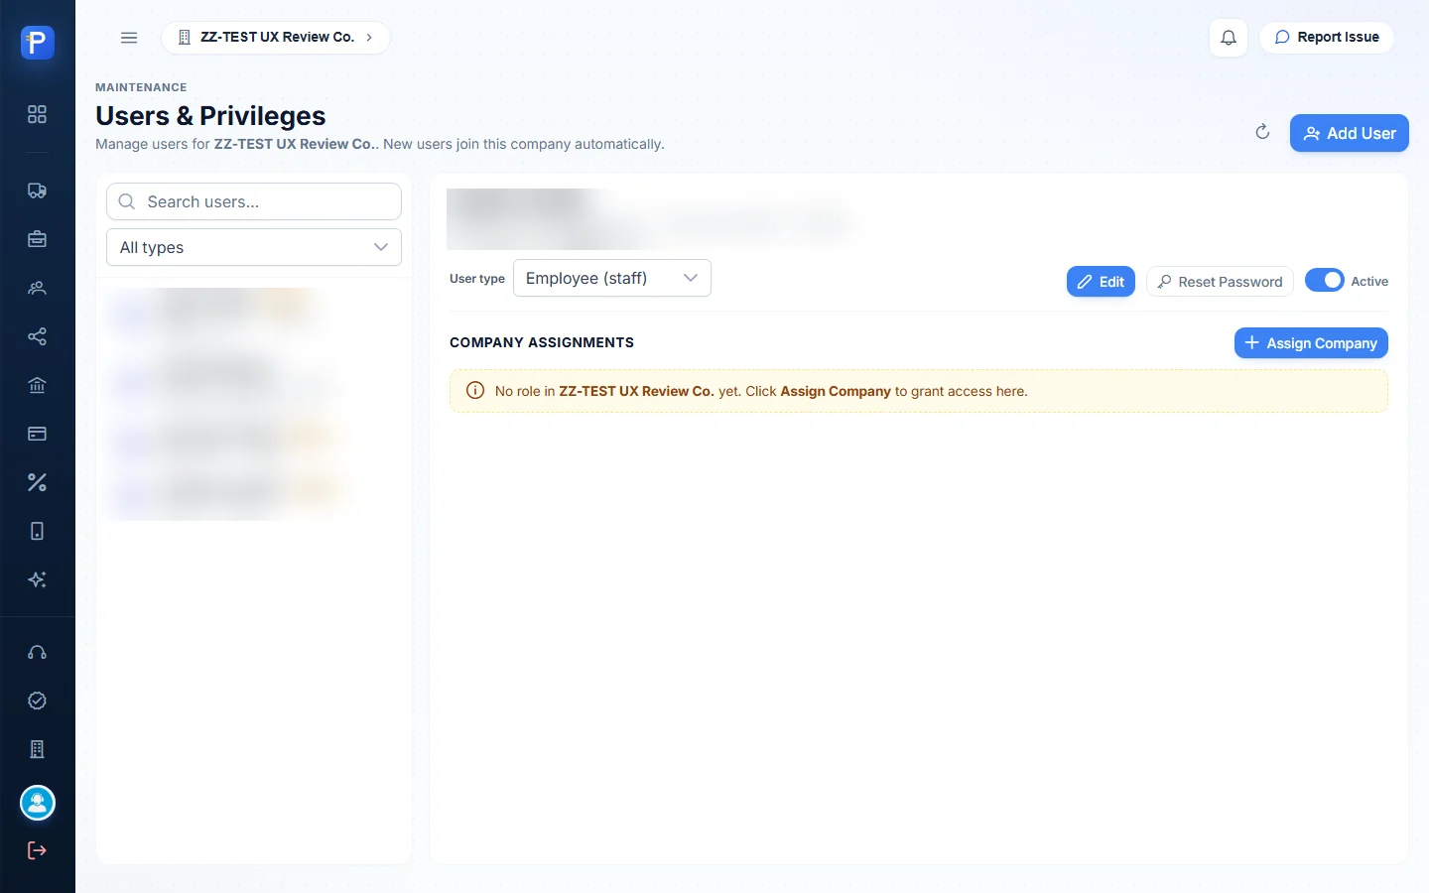Click the Search users input field
This screenshot has width=1429, height=893.
click(254, 201)
